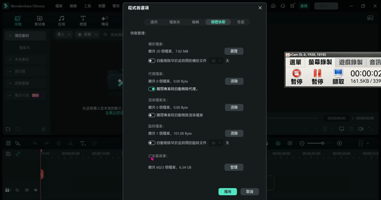Click the lock icon on video track 1
This screenshot has height=200, width=381.
pyautogui.click(x=17, y=190)
